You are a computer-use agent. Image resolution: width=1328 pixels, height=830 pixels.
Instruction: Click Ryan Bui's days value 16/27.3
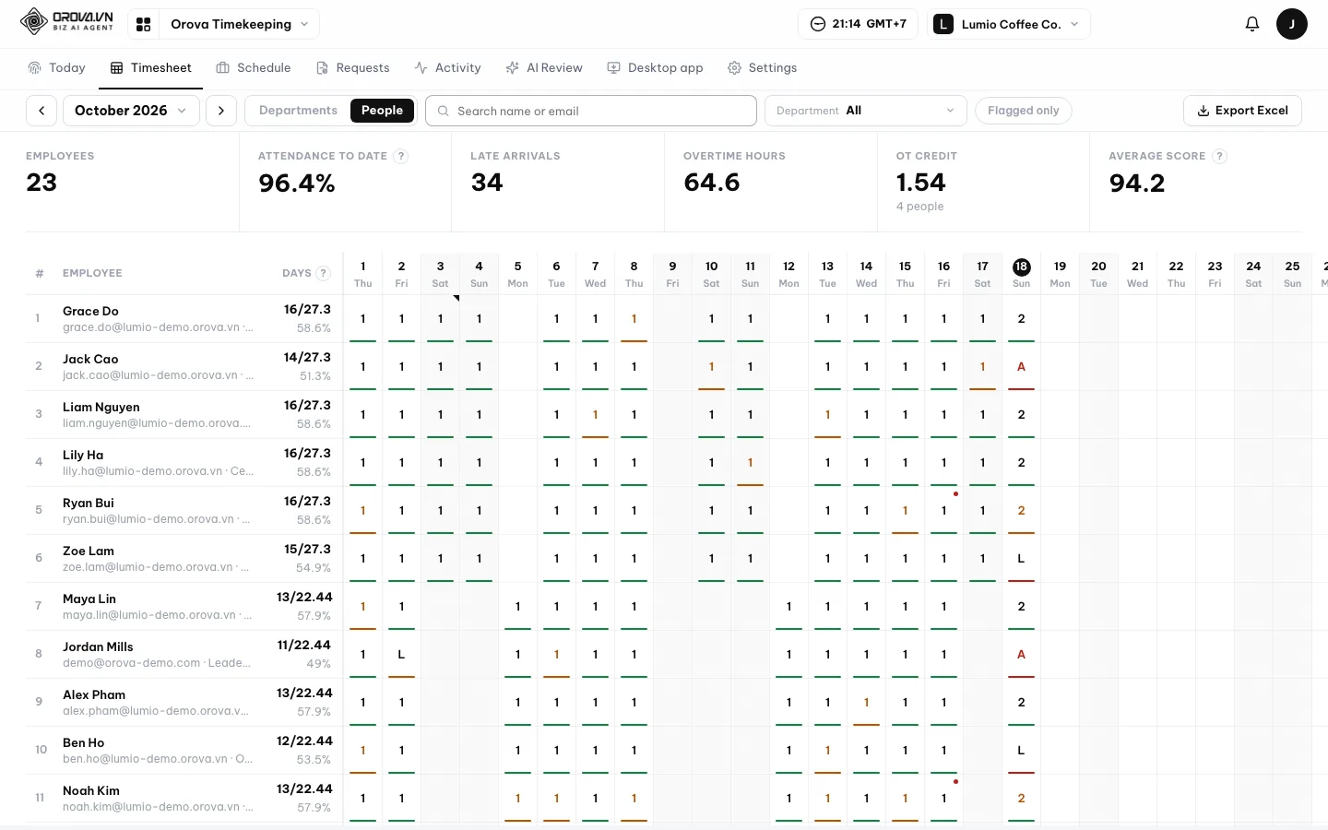coord(307,502)
